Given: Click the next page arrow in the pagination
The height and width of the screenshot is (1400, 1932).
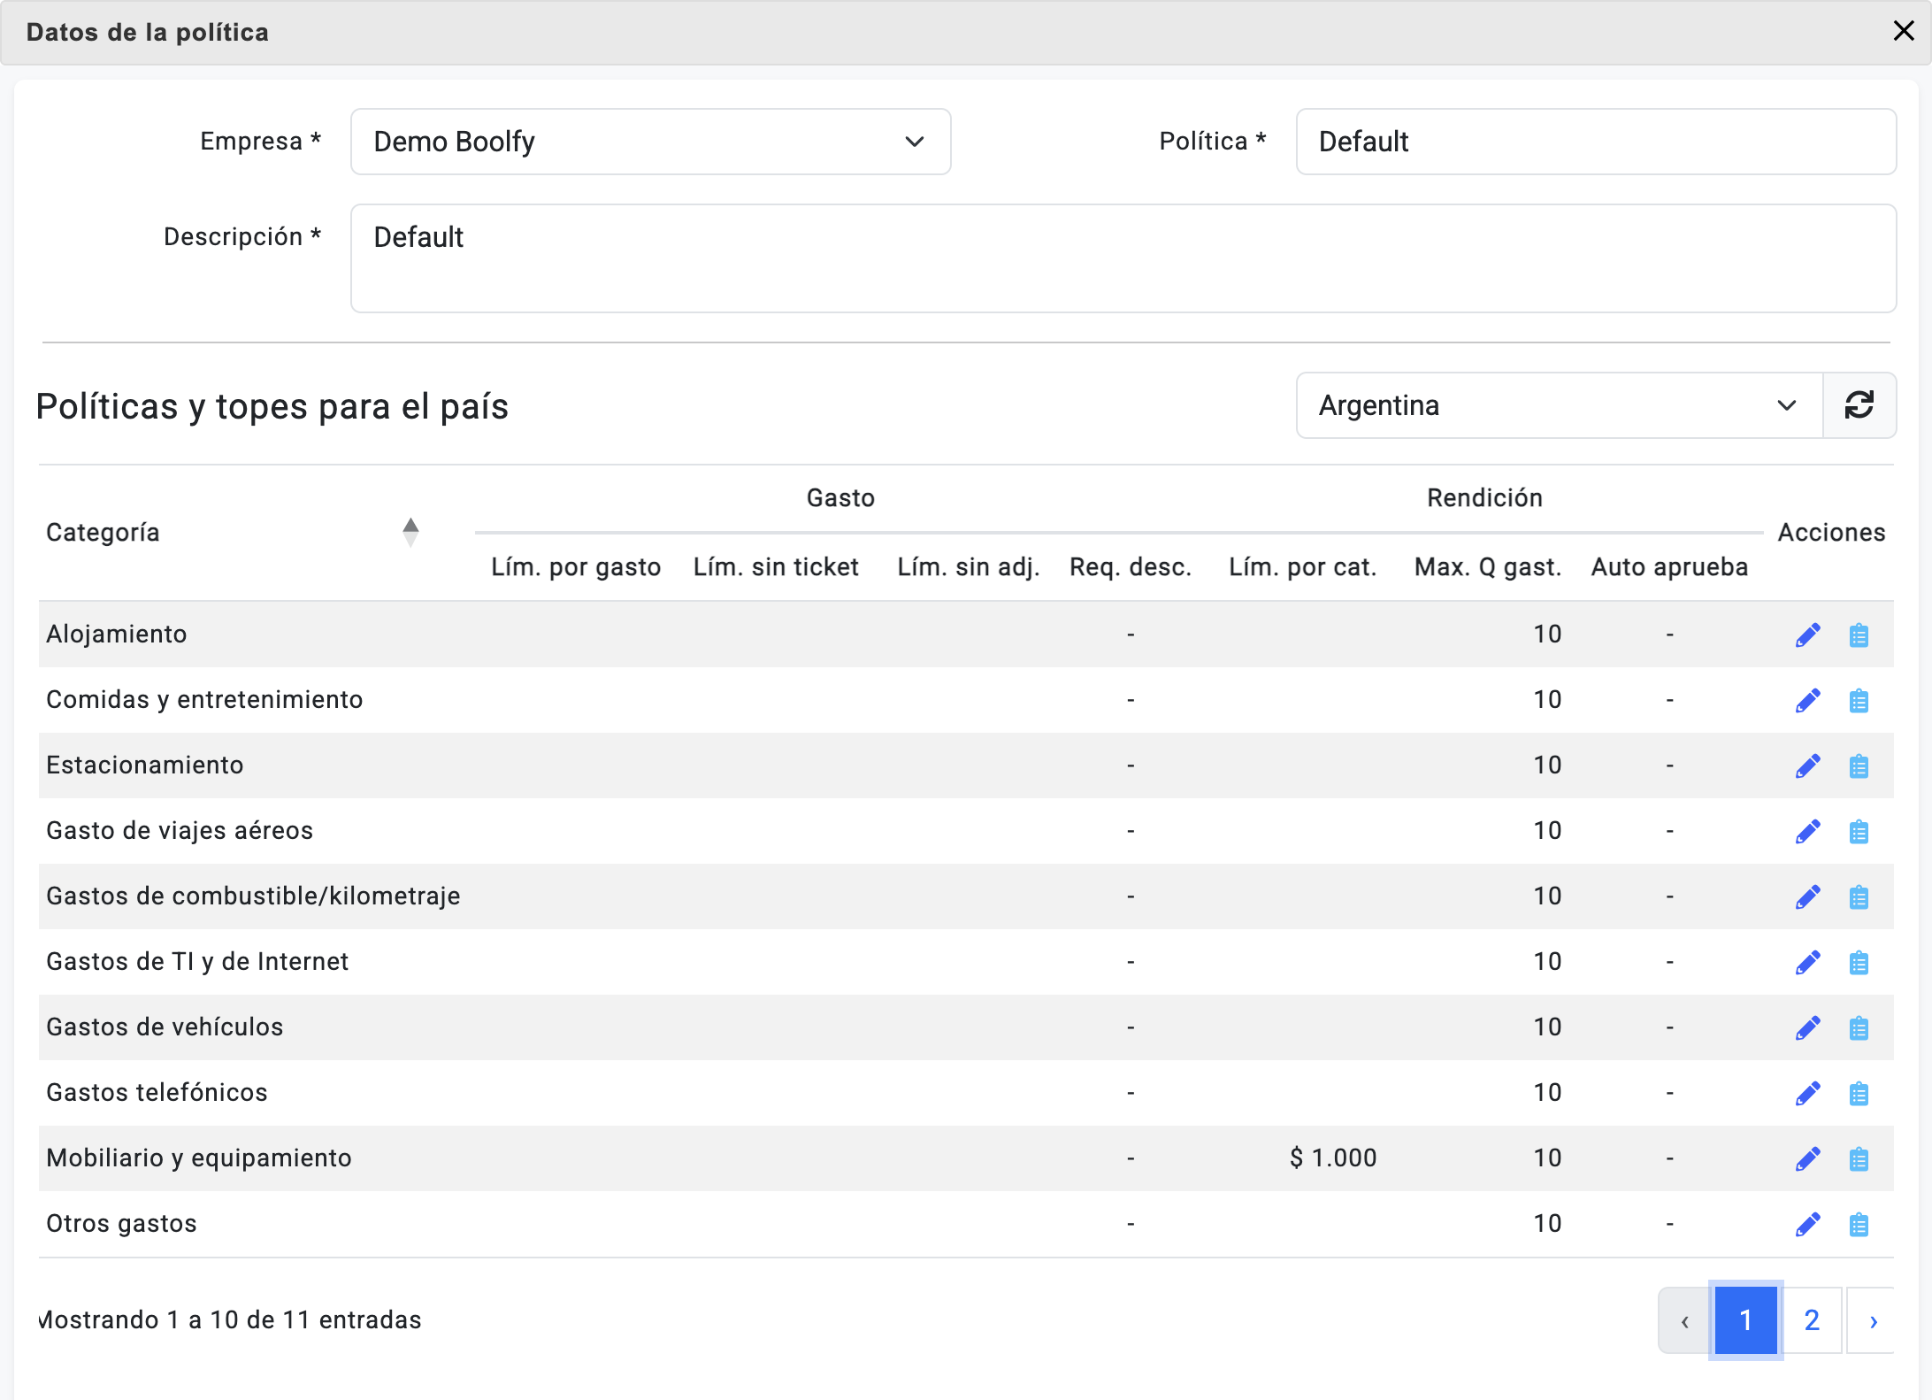Looking at the screenshot, I should tap(1872, 1319).
